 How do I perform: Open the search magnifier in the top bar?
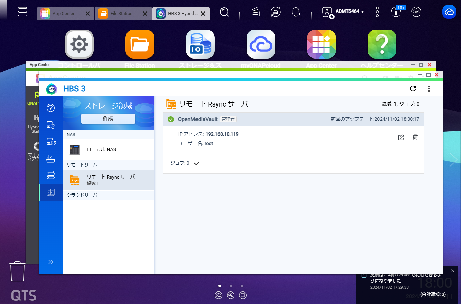tap(224, 12)
